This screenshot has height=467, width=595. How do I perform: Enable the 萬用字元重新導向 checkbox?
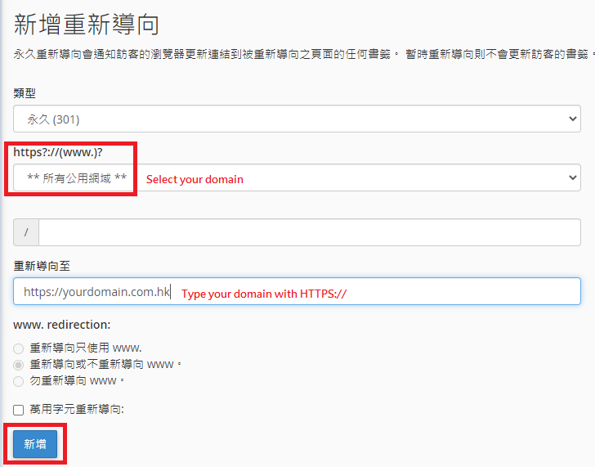[18, 410]
